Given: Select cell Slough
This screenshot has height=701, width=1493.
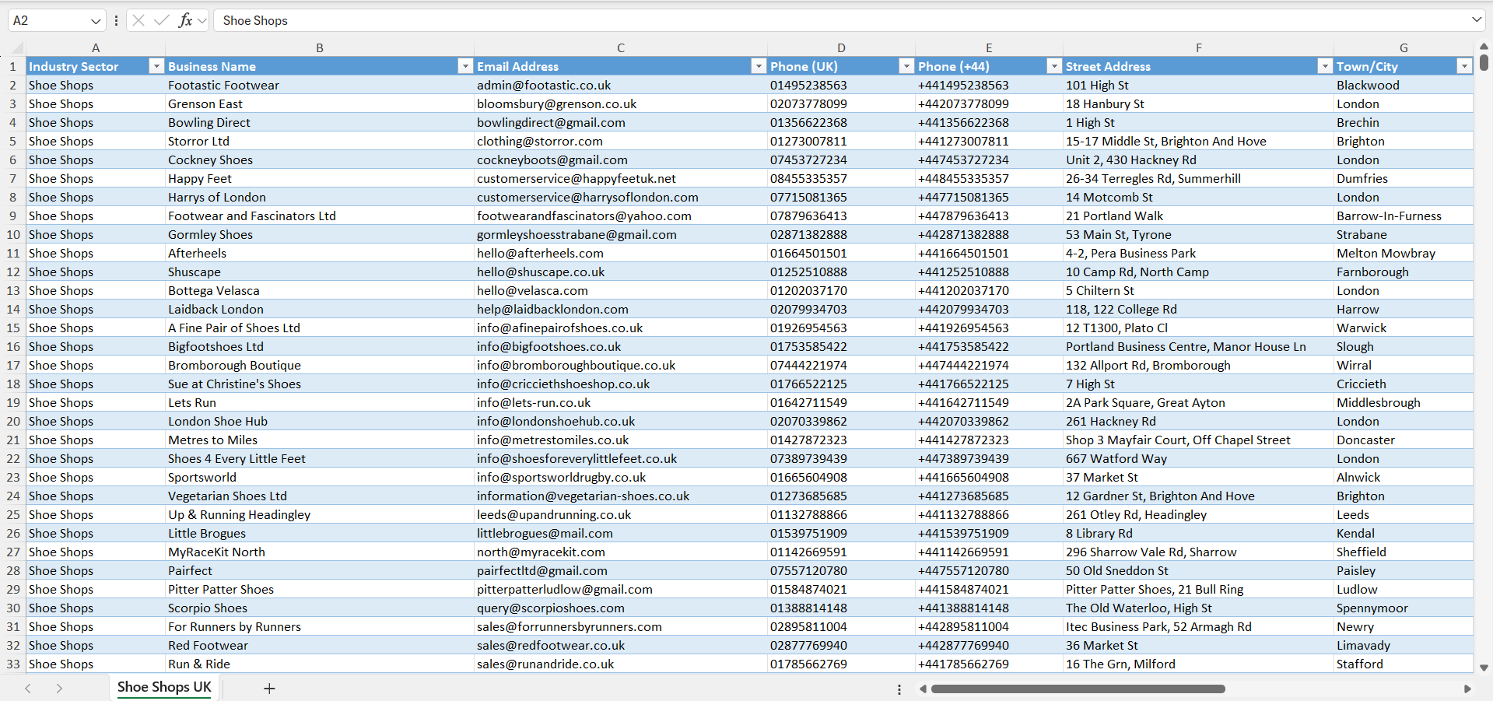Looking at the screenshot, I should [1404, 347].
